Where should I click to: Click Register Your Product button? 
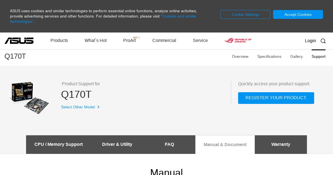pyautogui.click(x=276, y=98)
